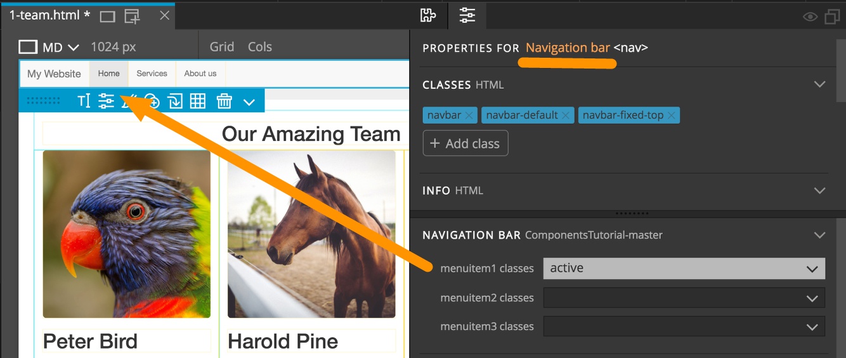The image size is (846, 358).
Task: Click the add page view icon in tab
Action: tap(132, 17)
